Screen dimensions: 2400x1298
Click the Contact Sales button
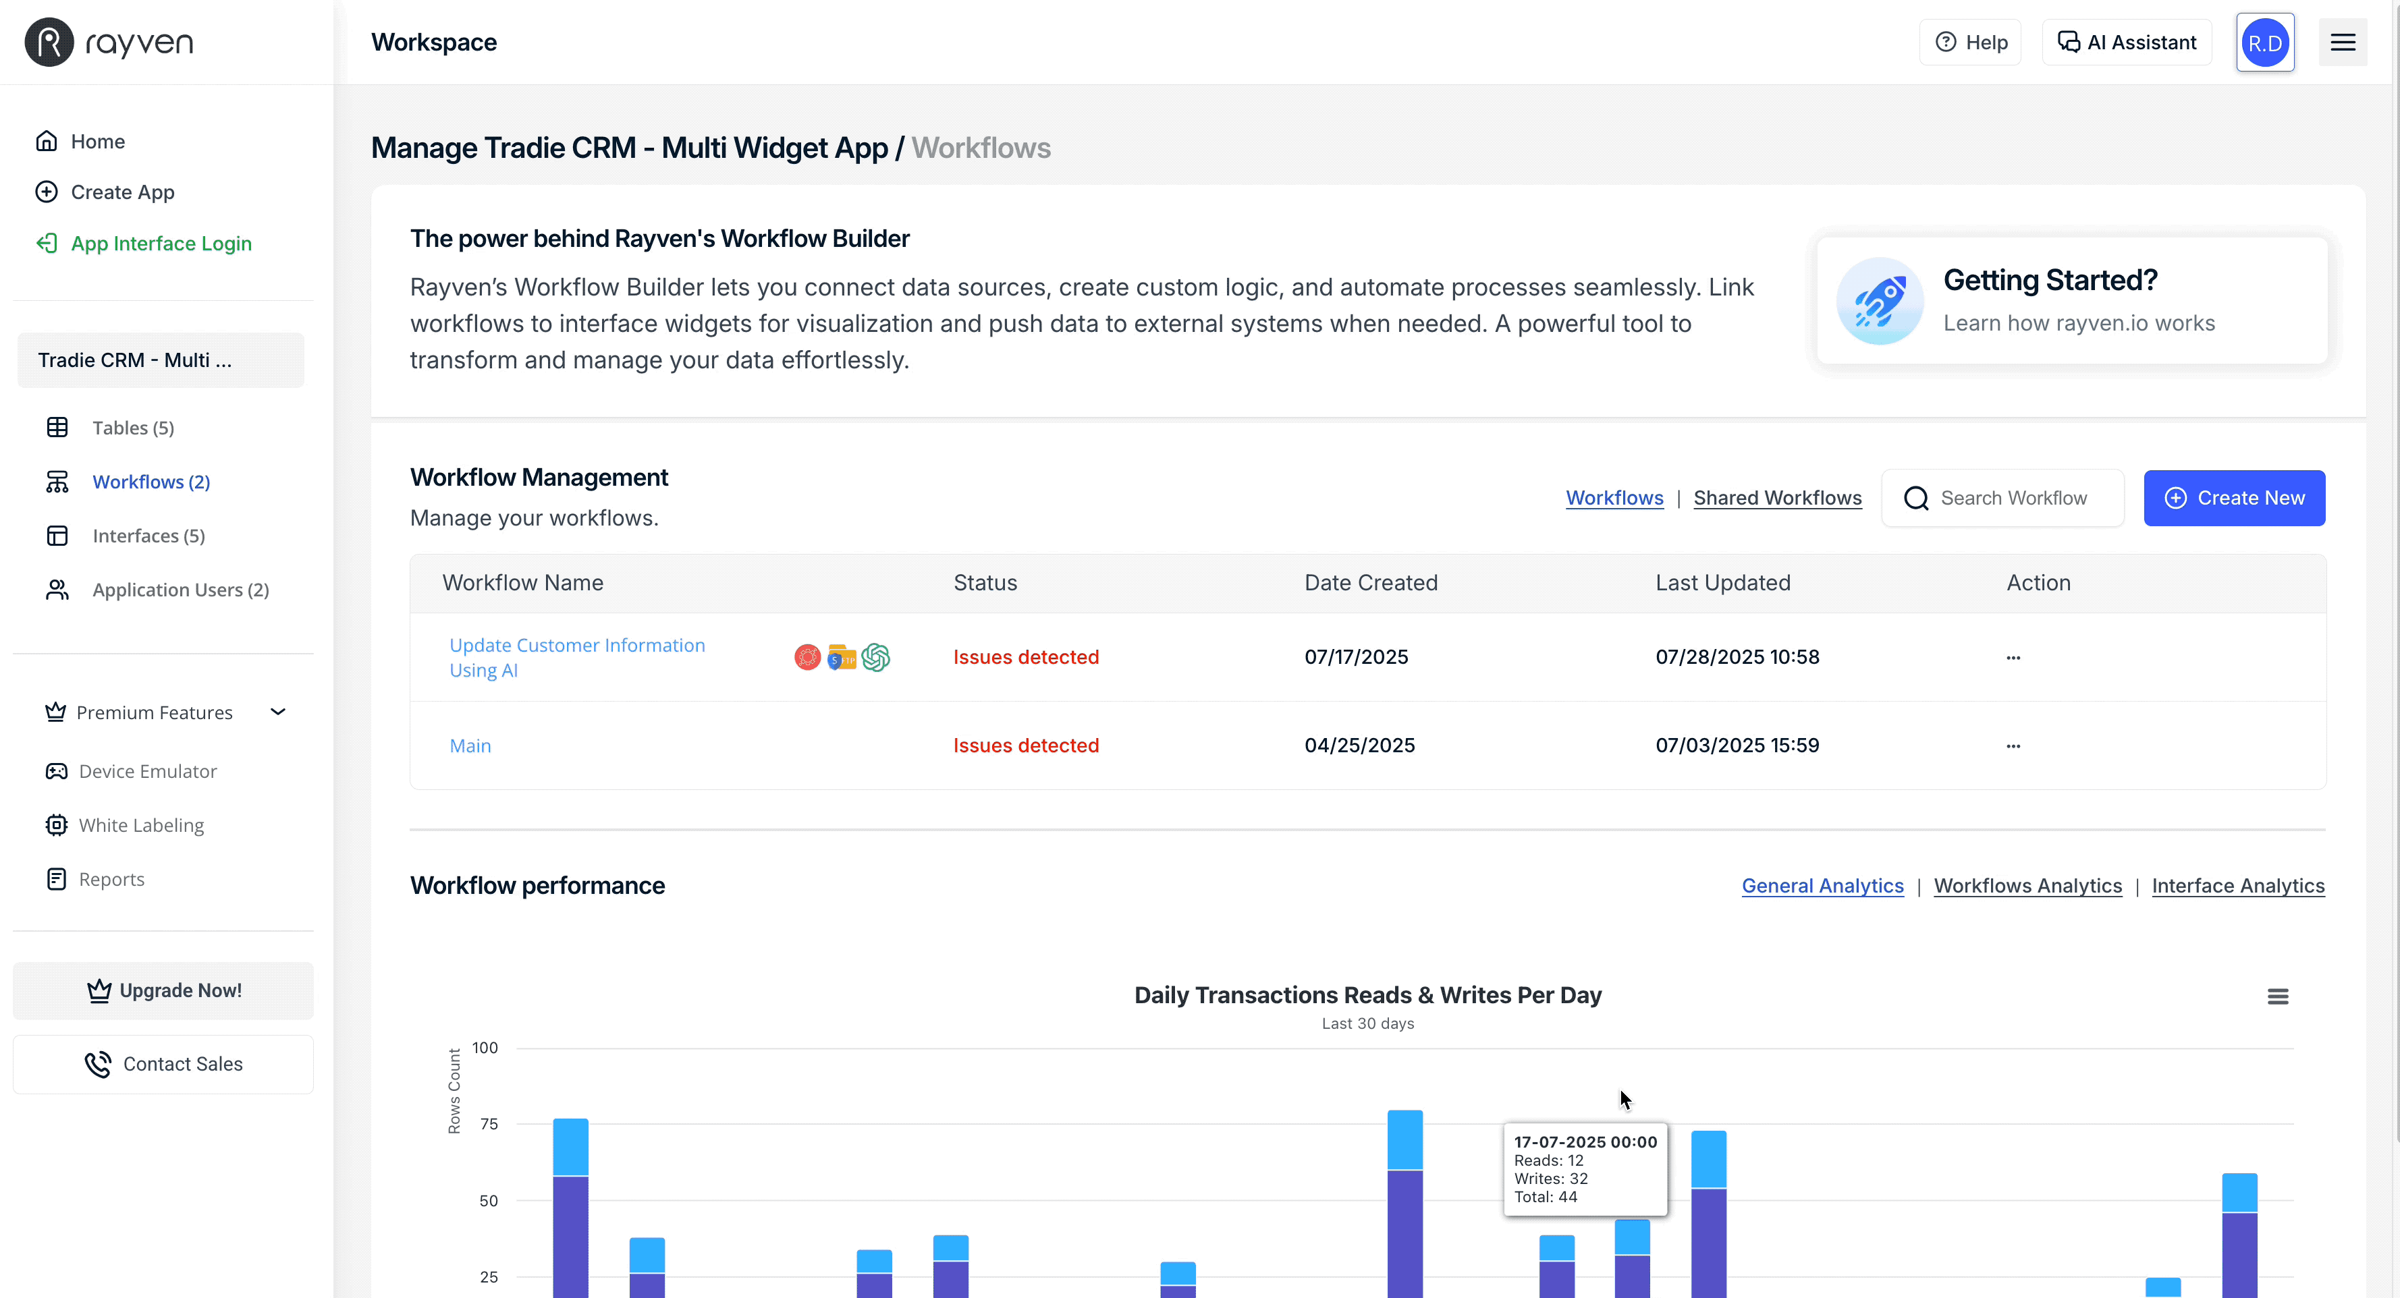(x=163, y=1065)
